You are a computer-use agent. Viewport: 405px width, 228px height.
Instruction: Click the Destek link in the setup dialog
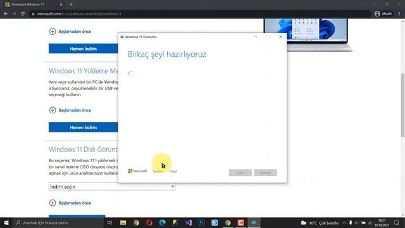[x=158, y=172]
